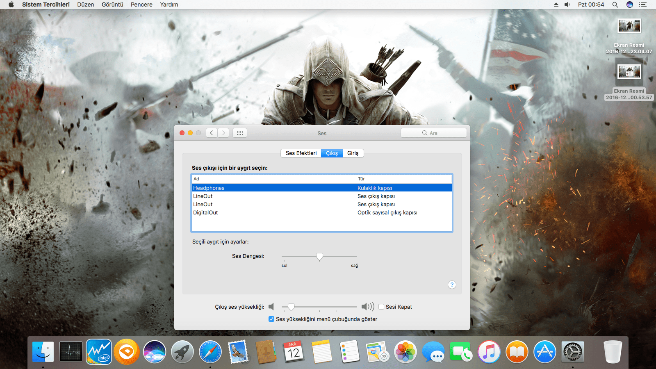Switch to the Giriş tab

click(x=353, y=153)
